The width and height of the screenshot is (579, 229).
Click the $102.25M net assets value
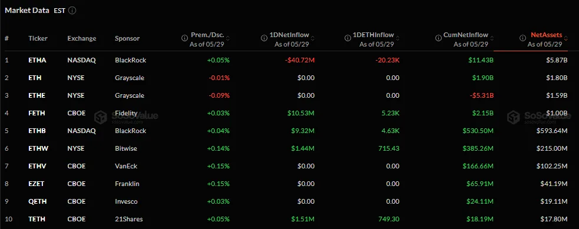(552, 167)
